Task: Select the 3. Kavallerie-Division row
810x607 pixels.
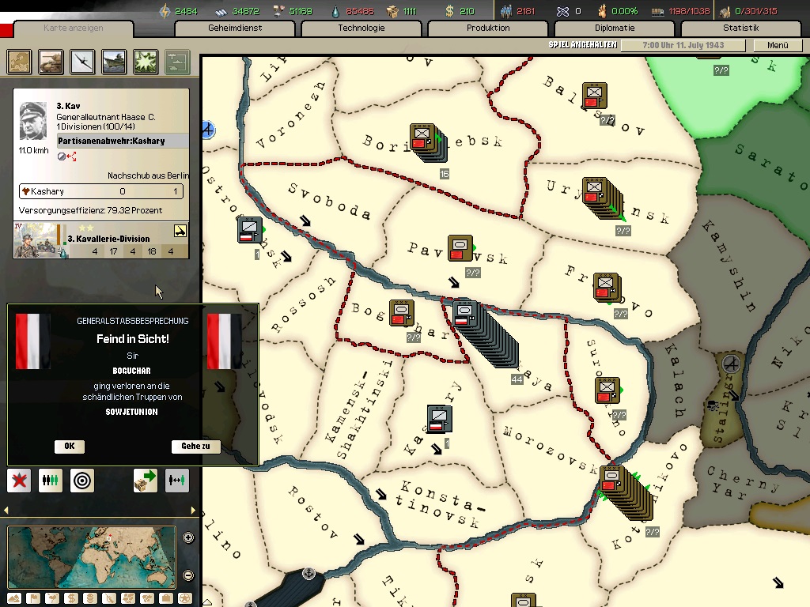Action: coord(101,240)
